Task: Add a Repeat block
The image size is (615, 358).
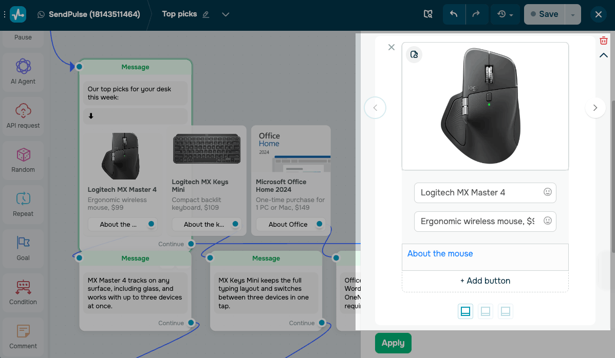Action: [23, 204]
